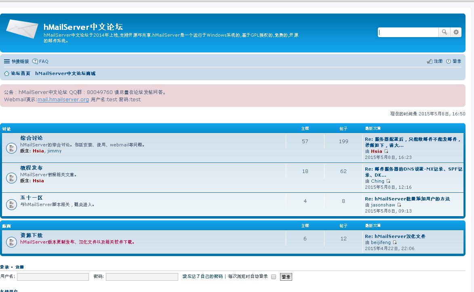This screenshot has width=474, height=292.
Task: View latest post icon next to last-poster Hsia
Action: [x=386, y=151]
